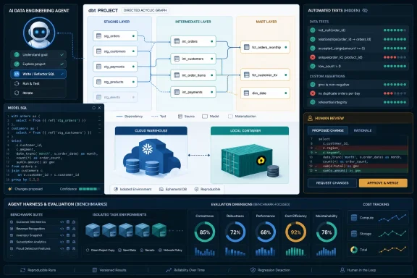417x278 pixels.
Task: Select the Explore project step
Action: coord(38,64)
